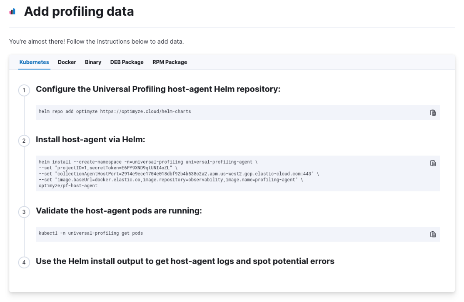Screen dimensions: 464x302
Task: Select the DEB Package tab
Action: (127, 62)
